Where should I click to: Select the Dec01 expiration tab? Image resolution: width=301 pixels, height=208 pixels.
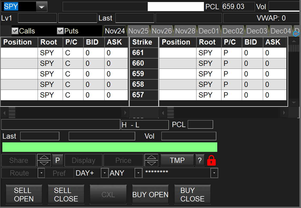coord(209,31)
